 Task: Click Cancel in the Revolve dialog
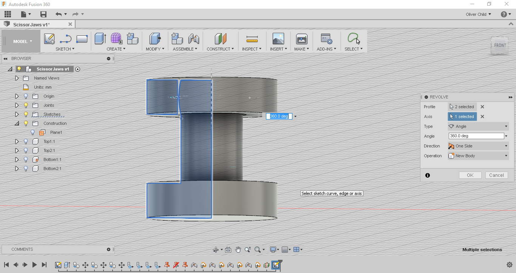[496, 175]
